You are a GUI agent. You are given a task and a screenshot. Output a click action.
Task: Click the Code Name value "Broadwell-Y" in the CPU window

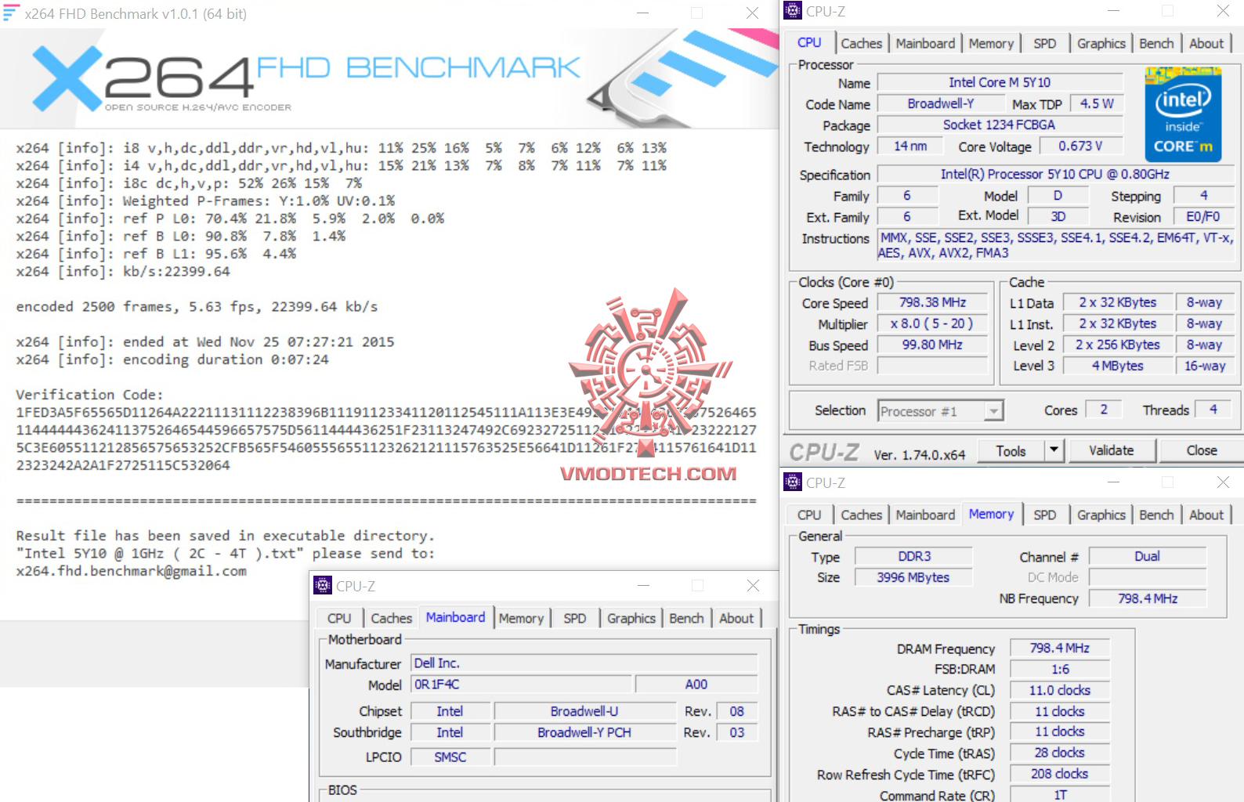coord(941,103)
